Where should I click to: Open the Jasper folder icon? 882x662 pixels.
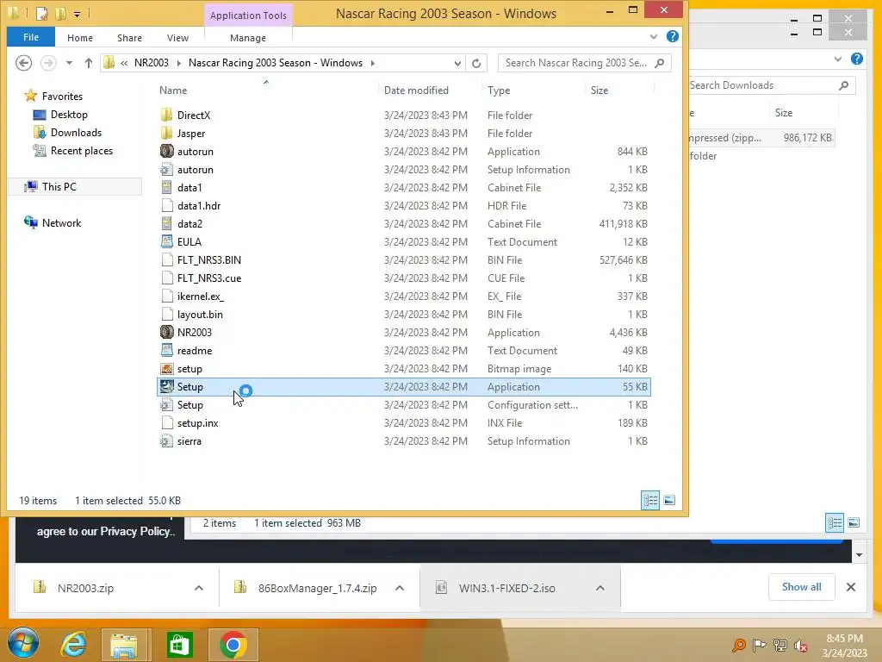tap(166, 134)
